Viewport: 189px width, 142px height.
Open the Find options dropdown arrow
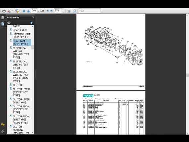tap(101, 11)
